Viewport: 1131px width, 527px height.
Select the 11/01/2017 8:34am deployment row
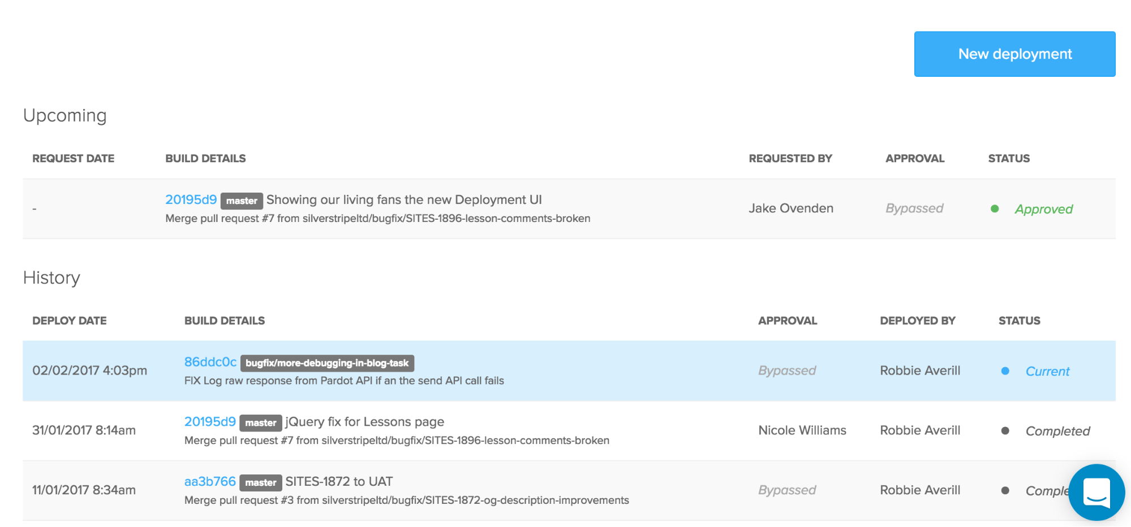point(84,490)
